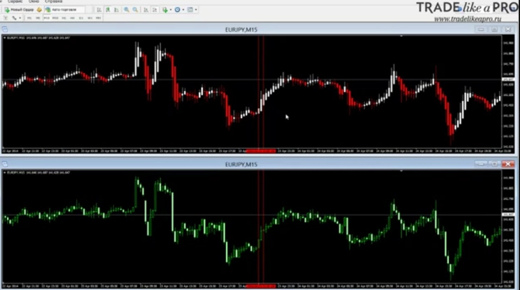Select the candlestick chart type icon
The width and height of the screenshot is (520, 290).
(108, 10)
